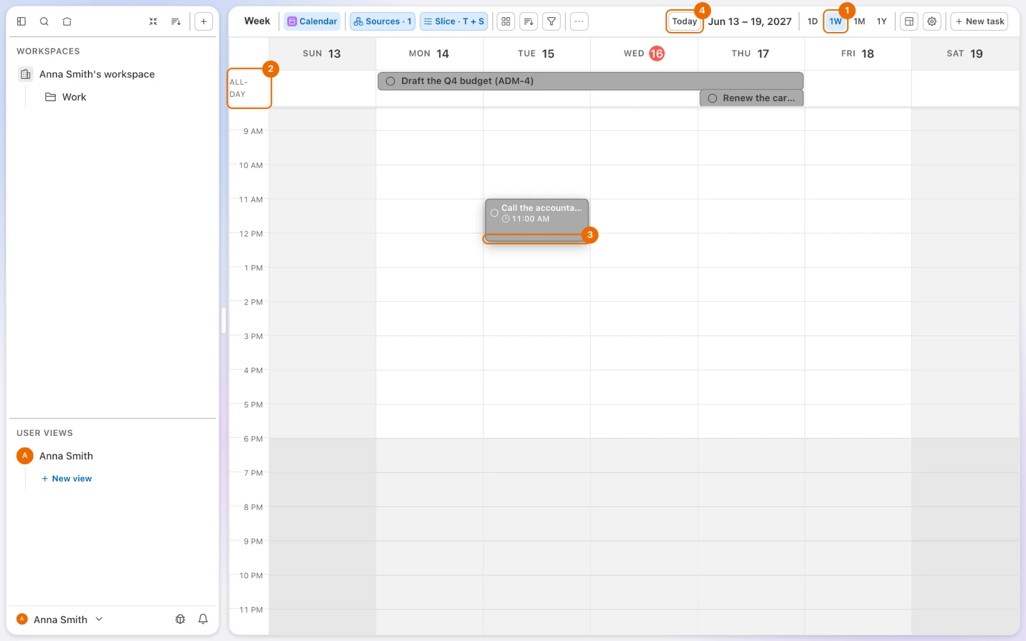Click the sidebar resize handle
This screenshot has height=641, width=1026.
pyautogui.click(x=224, y=320)
